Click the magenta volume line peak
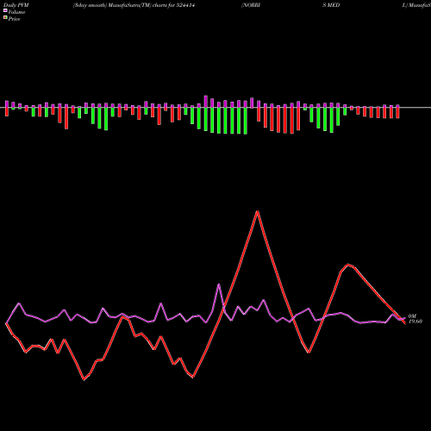This screenshot has width=431, height=431. pos(219,284)
